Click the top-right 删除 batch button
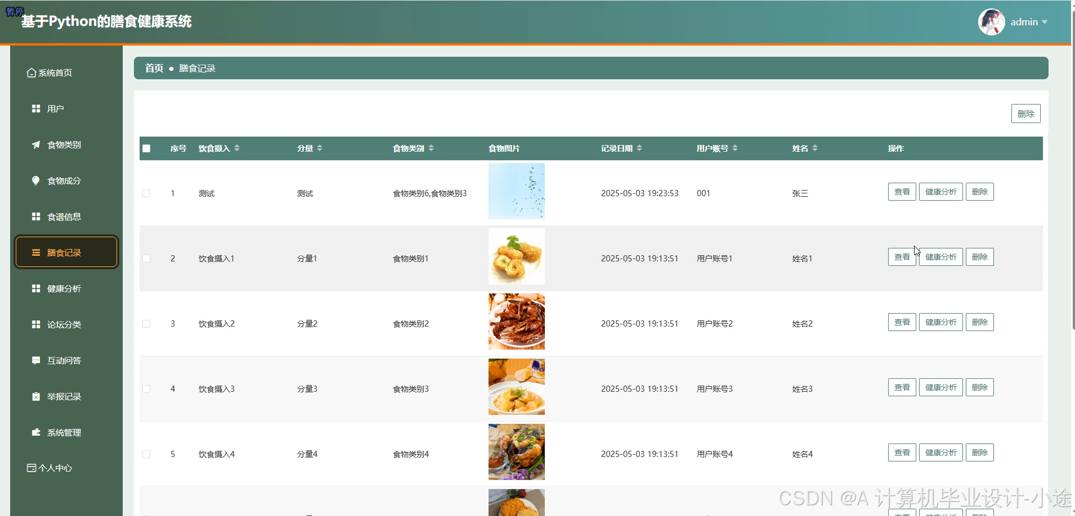 point(1025,114)
